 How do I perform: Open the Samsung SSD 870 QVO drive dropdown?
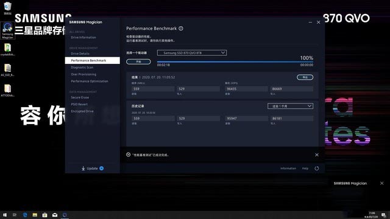(x=192, y=53)
